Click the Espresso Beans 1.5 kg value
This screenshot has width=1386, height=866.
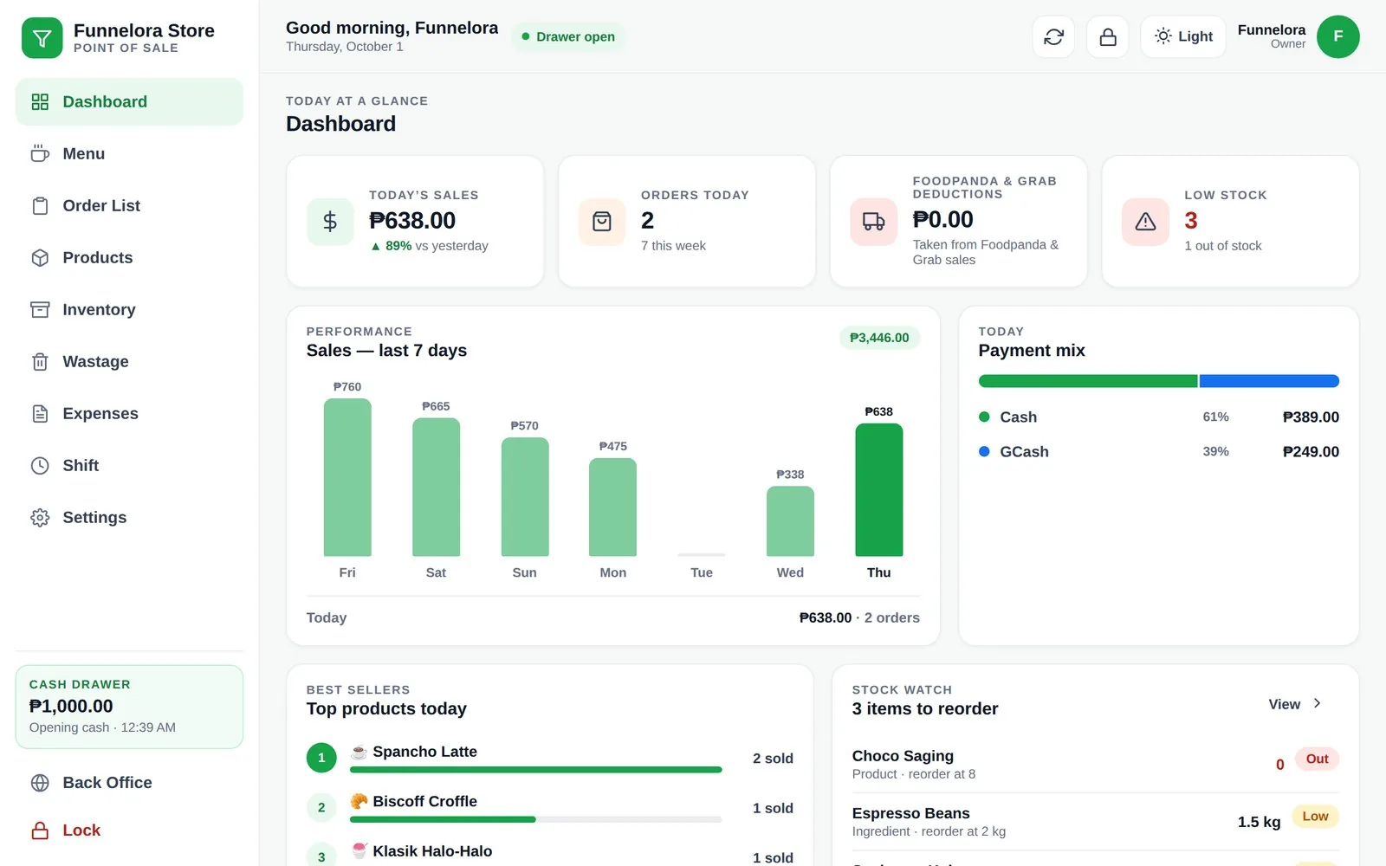click(x=1259, y=822)
